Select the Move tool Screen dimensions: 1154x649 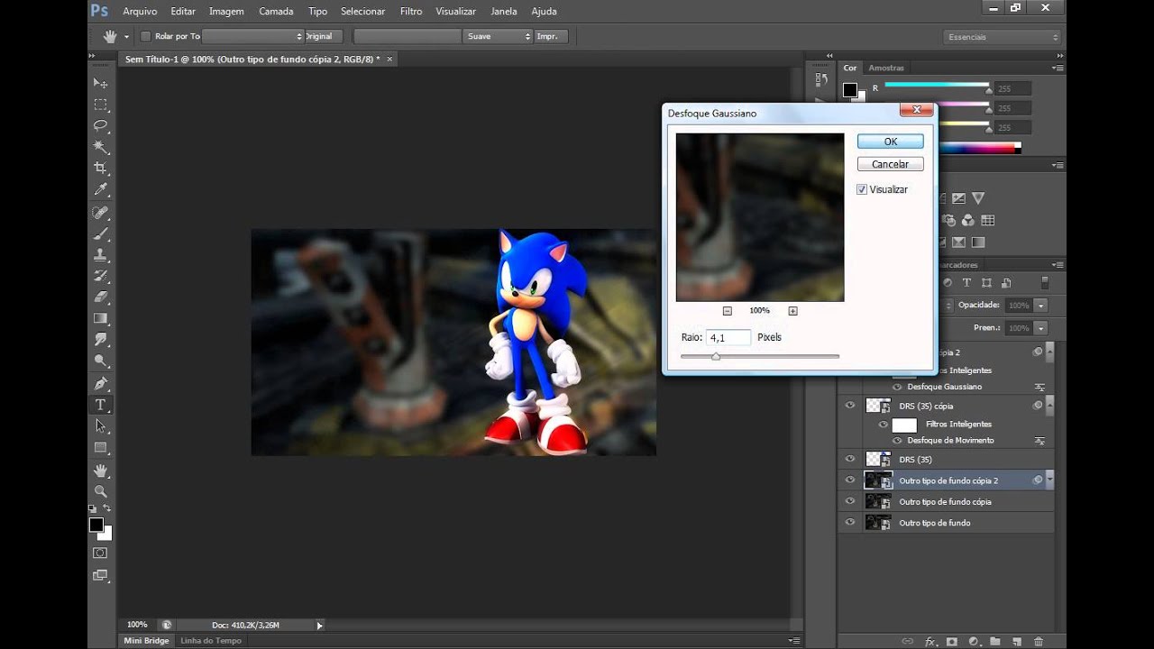tap(101, 83)
